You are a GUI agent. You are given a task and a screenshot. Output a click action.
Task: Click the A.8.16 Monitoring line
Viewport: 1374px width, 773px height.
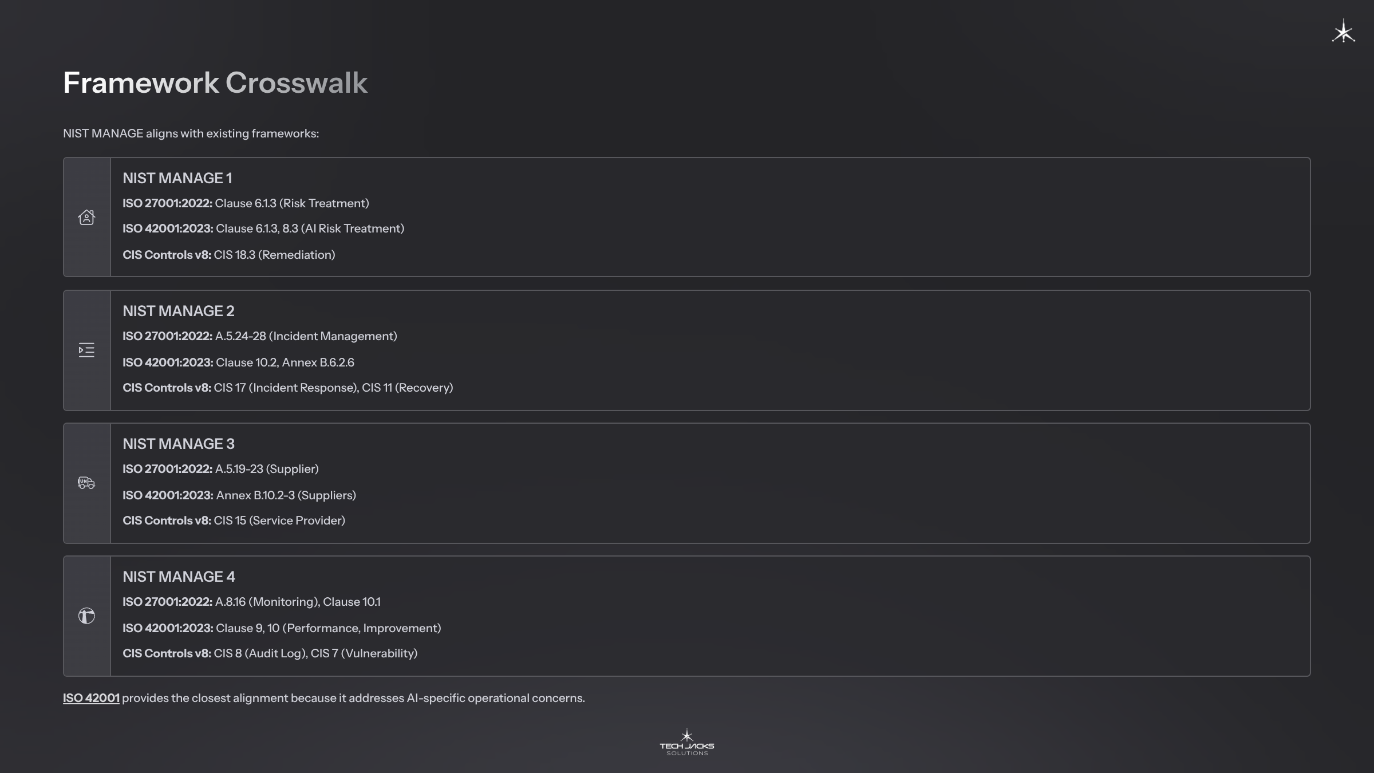click(251, 602)
